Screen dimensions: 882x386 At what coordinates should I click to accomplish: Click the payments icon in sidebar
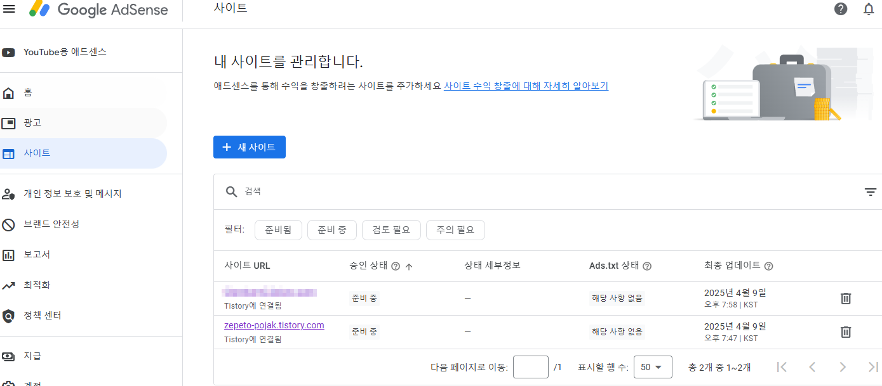click(x=8, y=356)
